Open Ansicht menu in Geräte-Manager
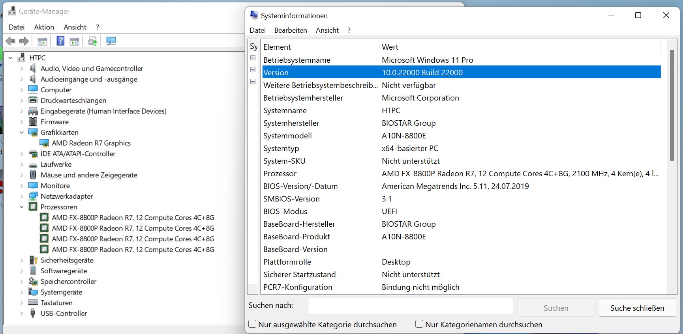 point(75,27)
